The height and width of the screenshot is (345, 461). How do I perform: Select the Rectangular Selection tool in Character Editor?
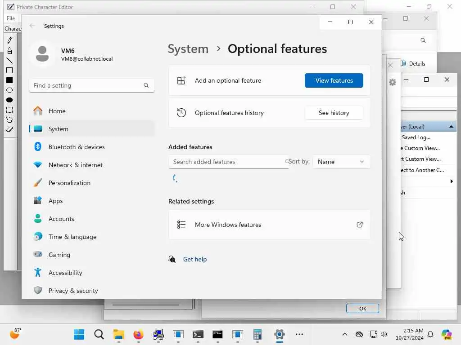9,110
